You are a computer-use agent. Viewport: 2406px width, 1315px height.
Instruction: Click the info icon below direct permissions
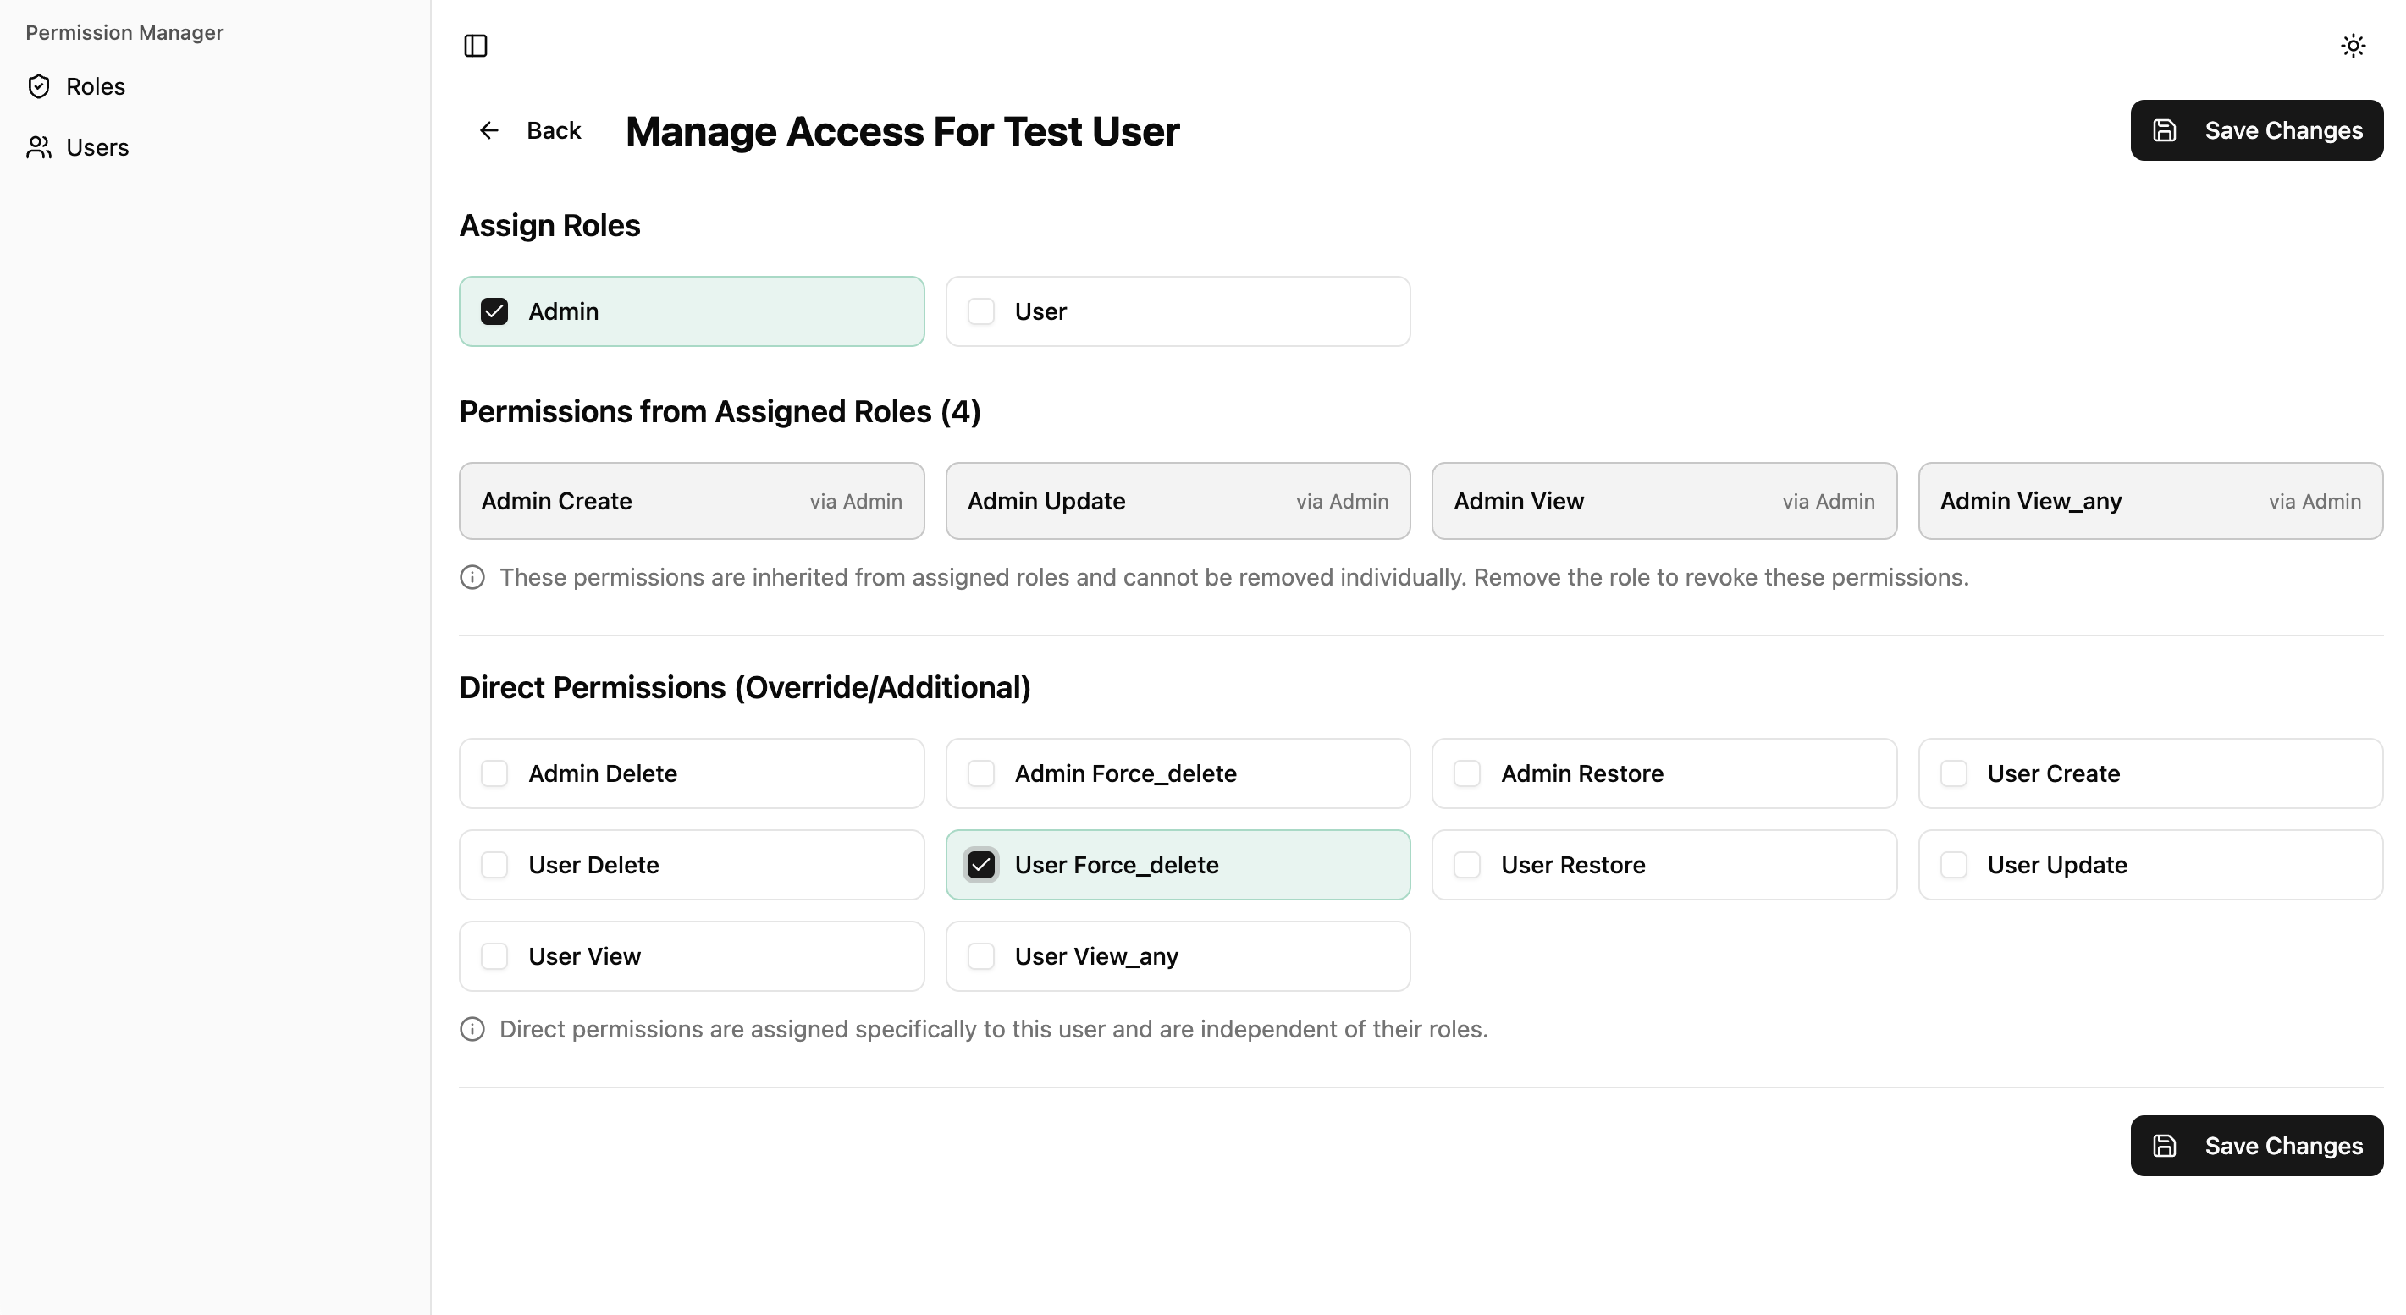click(472, 1028)
